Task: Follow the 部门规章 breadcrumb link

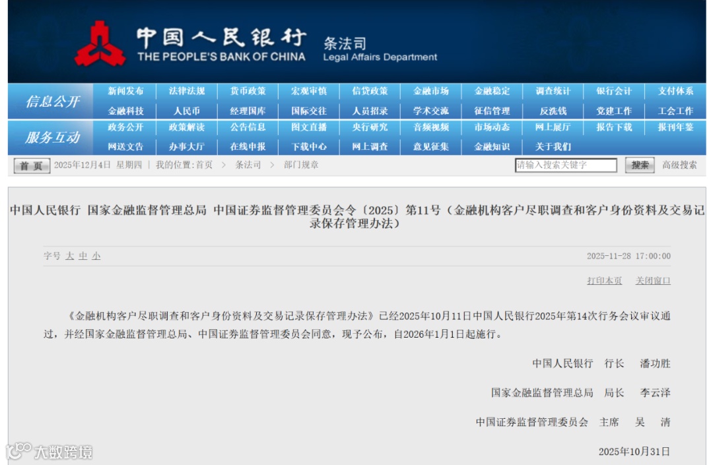Action: coord(301,165)
